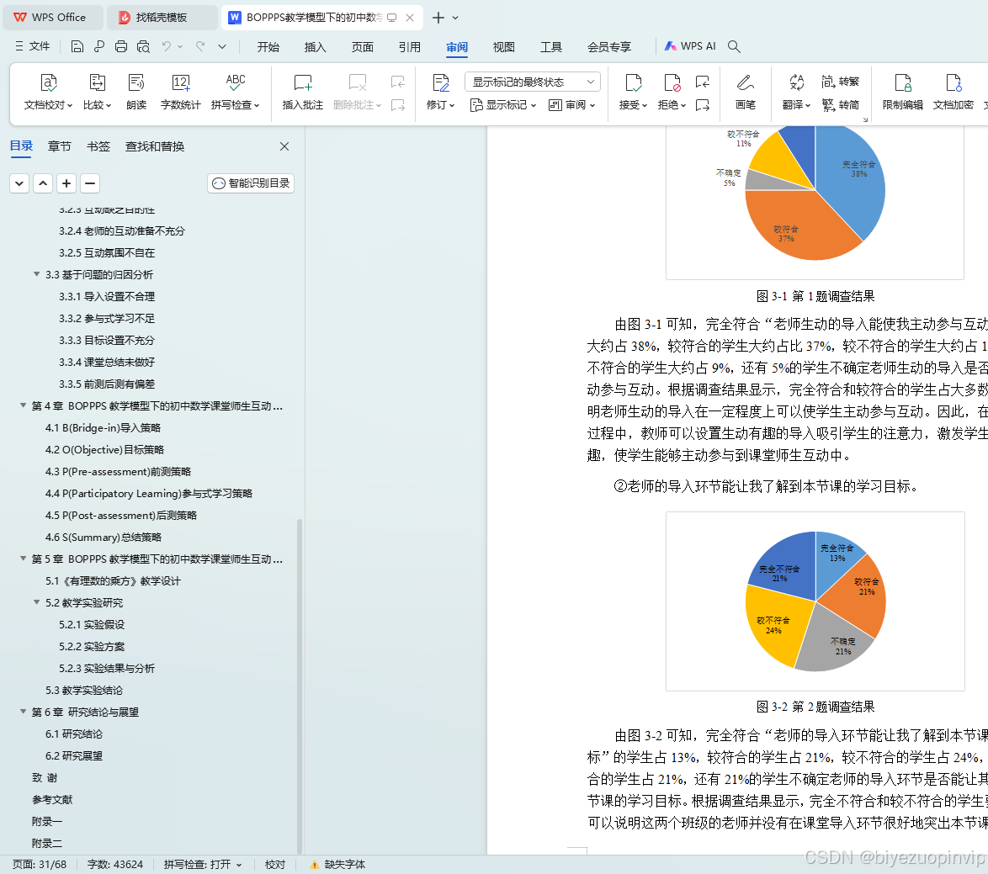This screenshot has height=874, width=988.
Task: Convert text with 转繁 button
Action: click(841, 82)
